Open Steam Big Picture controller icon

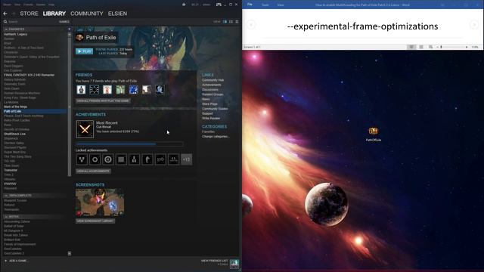[x=219, y=5]
